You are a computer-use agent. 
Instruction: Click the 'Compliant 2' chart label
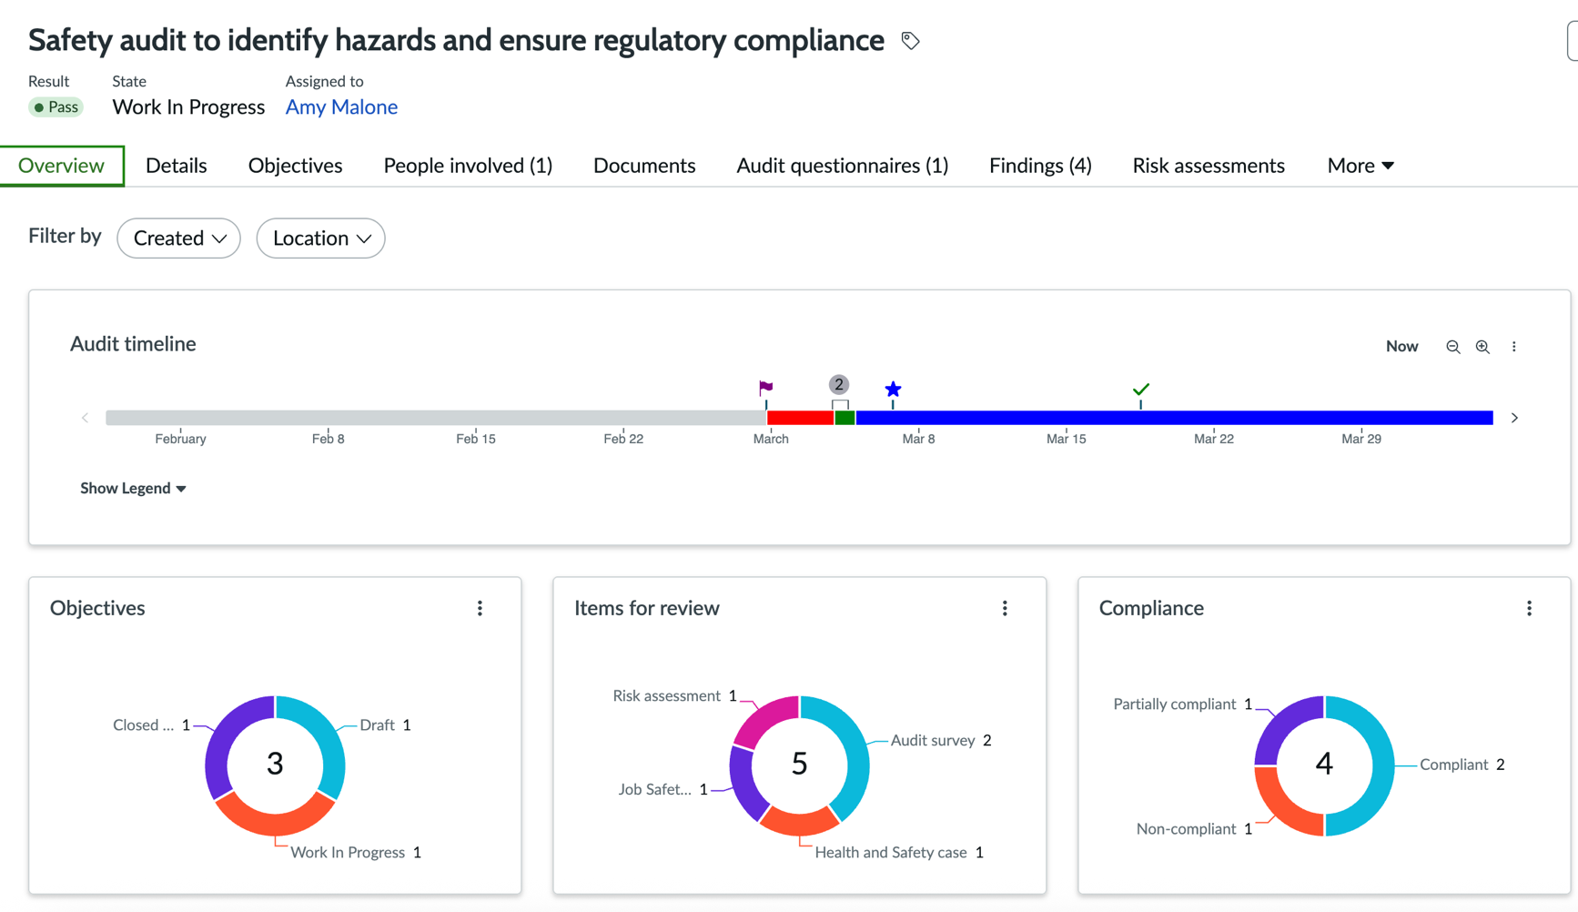pos(1462,765)
